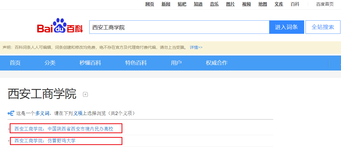Screen dimensions: 341x156
Task: Open 文库 in top bar
Action: 279,4
